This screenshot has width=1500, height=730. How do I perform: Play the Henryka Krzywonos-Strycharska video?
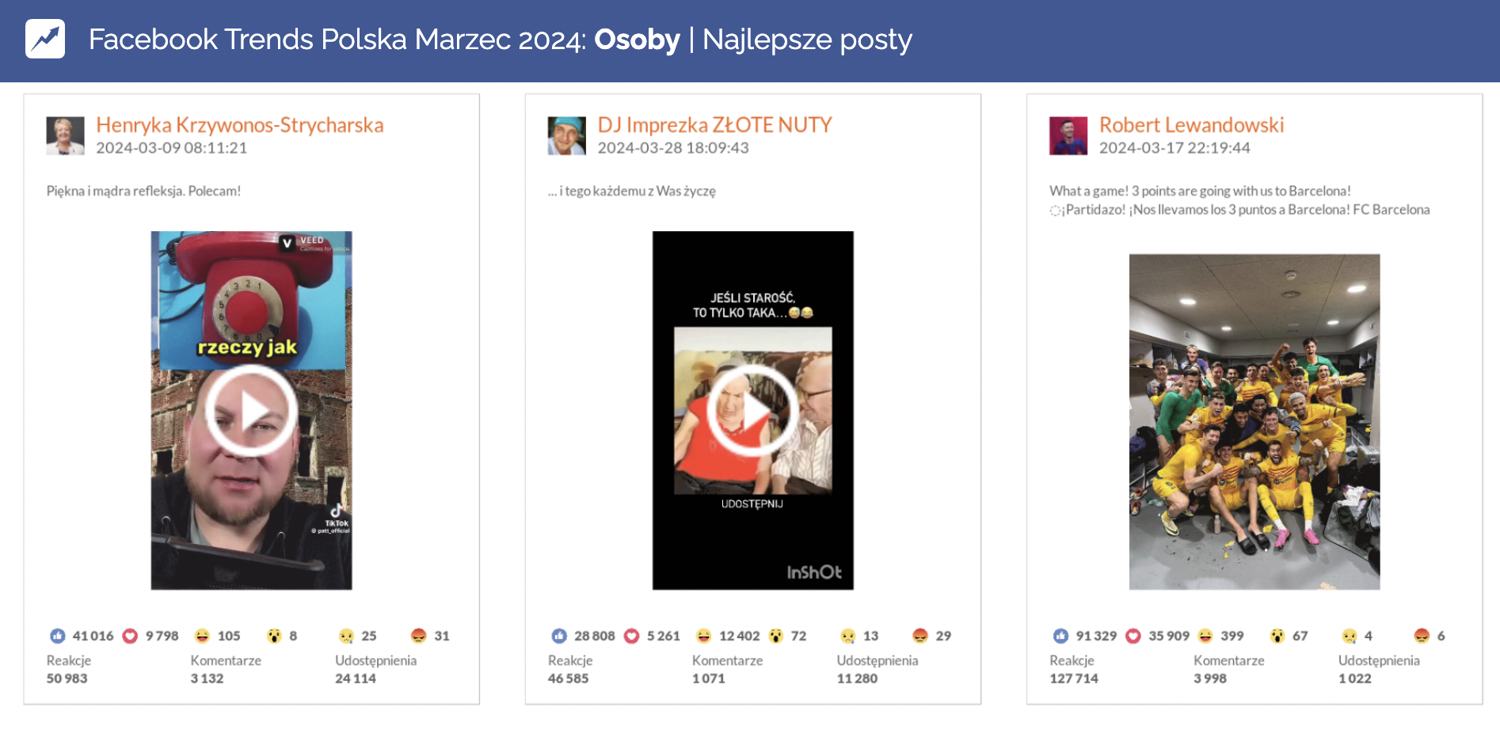click(251, 410)
